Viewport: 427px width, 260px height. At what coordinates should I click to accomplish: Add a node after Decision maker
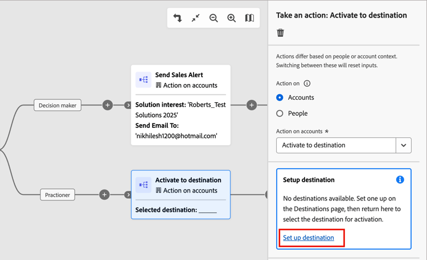108,105
